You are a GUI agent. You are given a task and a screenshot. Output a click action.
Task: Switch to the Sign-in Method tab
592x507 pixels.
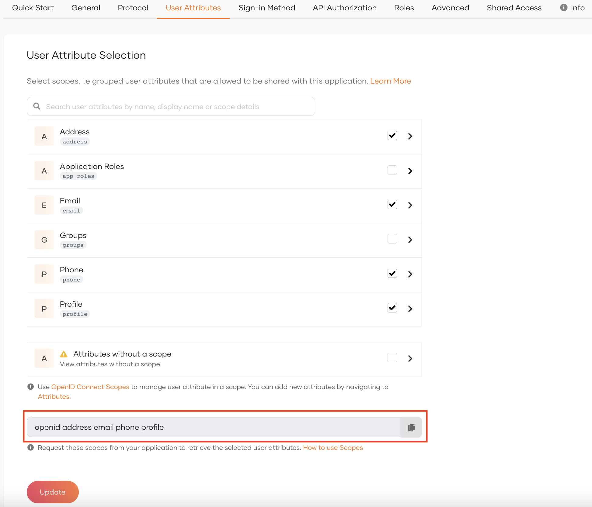click(x=267, y=8)
